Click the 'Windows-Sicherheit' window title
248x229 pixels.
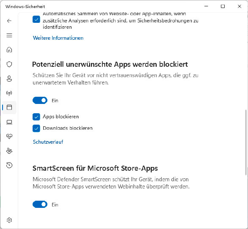[25, 6]
